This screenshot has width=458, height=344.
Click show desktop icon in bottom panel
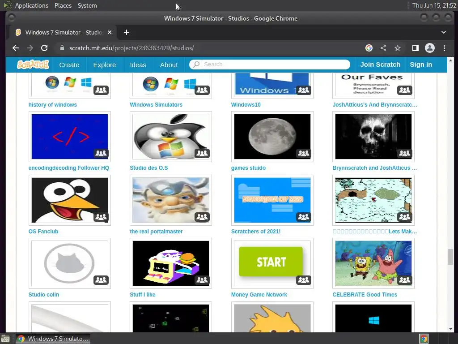pos(5,339)
